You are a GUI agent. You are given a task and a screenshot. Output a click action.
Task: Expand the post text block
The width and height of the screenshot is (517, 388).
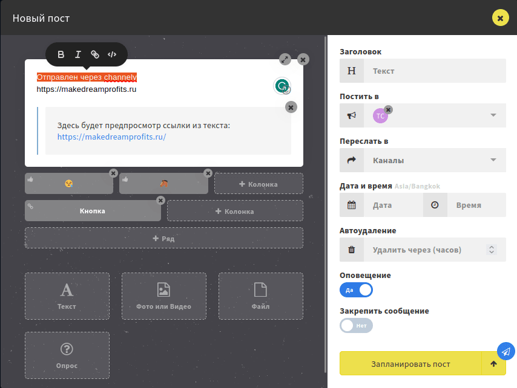click(x=285, y=59)
